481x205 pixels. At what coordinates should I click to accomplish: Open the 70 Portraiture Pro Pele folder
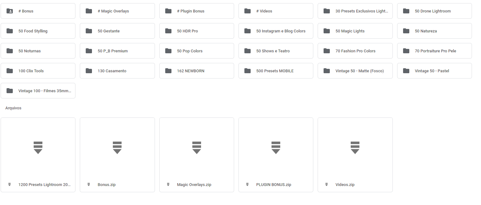pyautogui.click(x=434, y=51)
